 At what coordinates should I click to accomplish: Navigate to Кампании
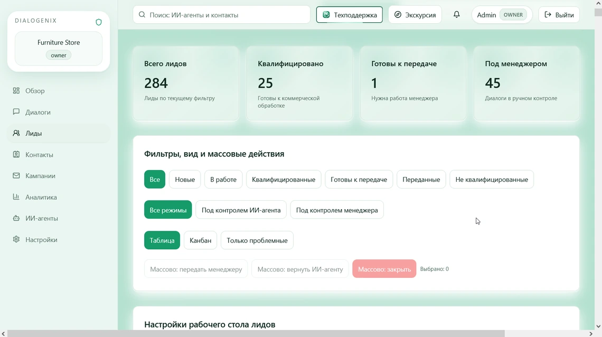point(59,176)
